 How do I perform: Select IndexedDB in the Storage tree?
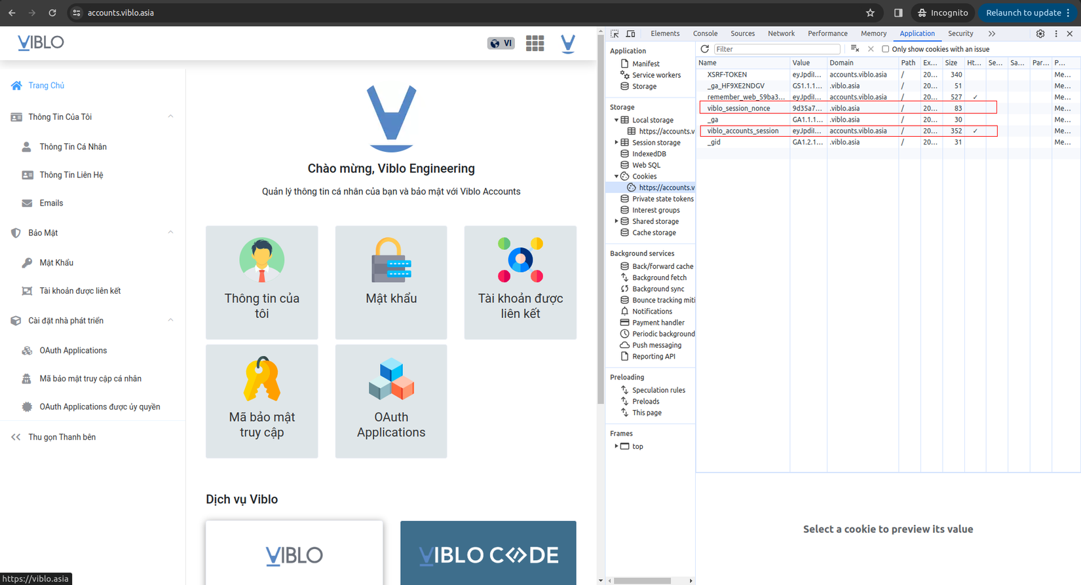[649, 154]
